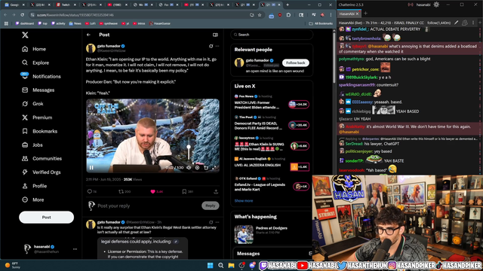Screen dimensions: 483x271
Task: Mute the video with speaker icon
Action: (x=189, y=167)
